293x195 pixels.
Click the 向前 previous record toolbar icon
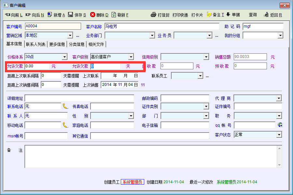click(7, 15)
